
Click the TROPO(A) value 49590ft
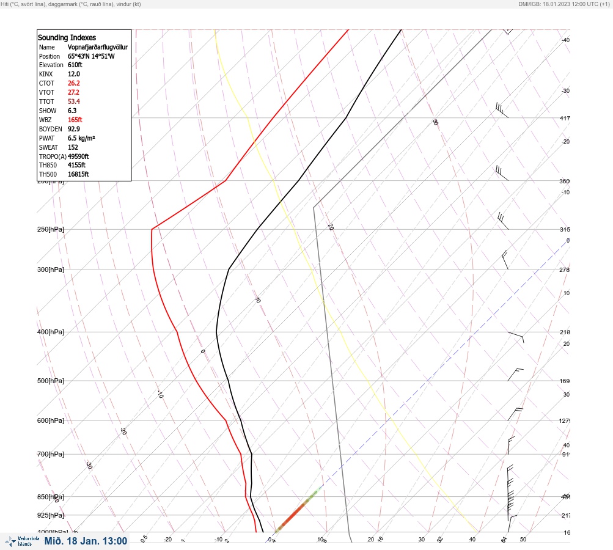click(78, 156)
